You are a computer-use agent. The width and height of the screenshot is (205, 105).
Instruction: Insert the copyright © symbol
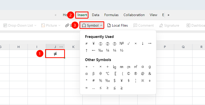[x=129, y=74]
